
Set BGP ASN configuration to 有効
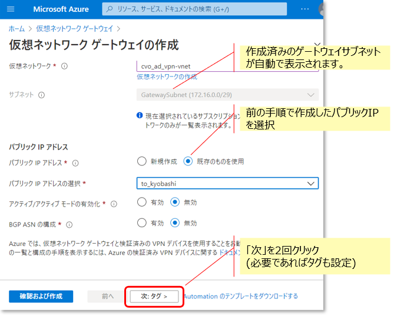[x=142, y=223]
